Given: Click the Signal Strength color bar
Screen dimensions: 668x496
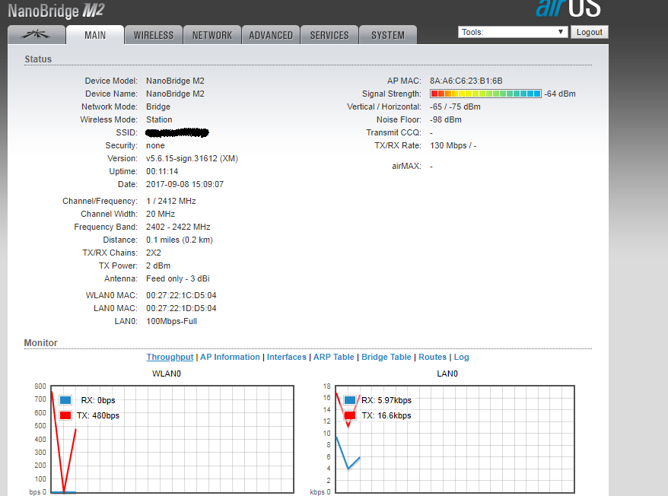Looking at the screenshot, I should click(485, 94).
